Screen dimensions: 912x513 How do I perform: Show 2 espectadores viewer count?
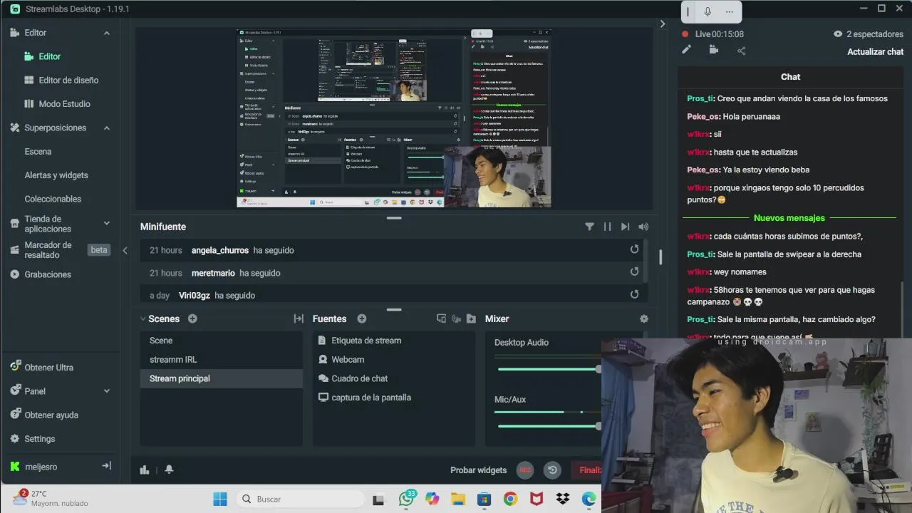868,33
